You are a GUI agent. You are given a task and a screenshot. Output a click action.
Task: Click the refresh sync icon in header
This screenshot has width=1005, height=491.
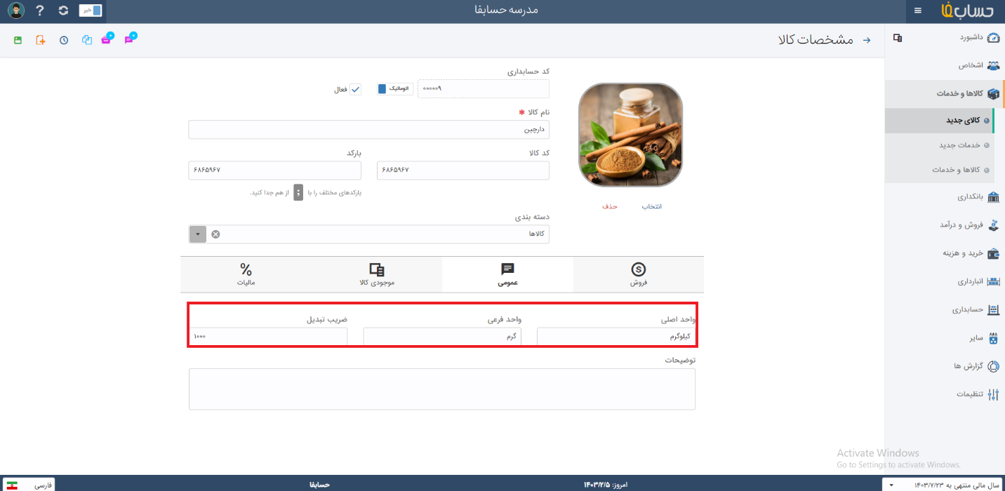tap(63, 11)
